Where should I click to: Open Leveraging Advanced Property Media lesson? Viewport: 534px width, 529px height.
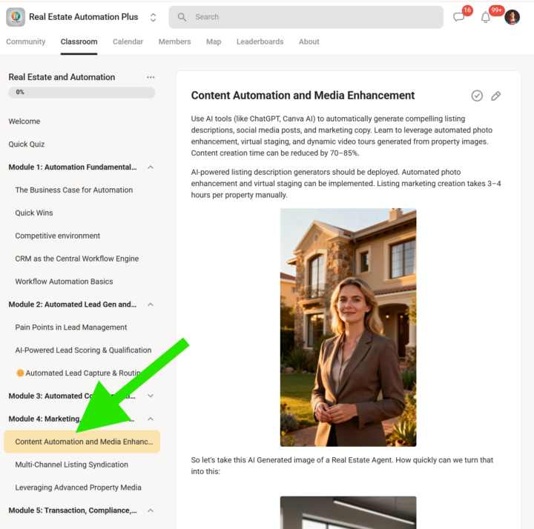(x=78, y=488)
